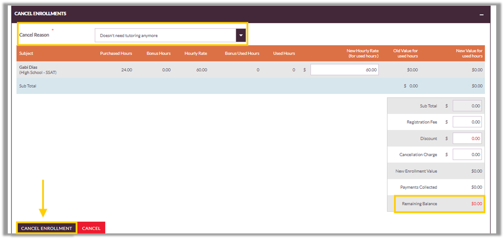The height and width of the screenshot is (240, 504).
Task: Click the Registration Fee input field
Action: pyautogui.click(x=467, y=122)
